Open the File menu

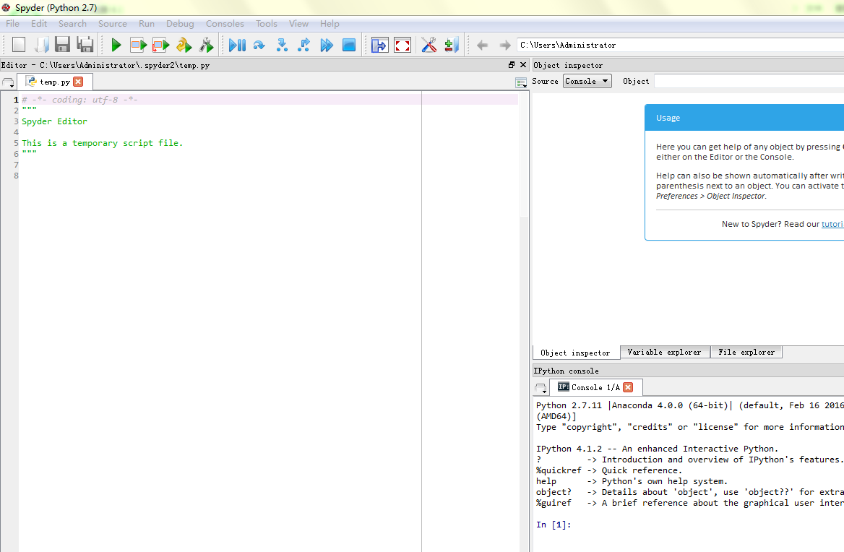tap(12, 24)
